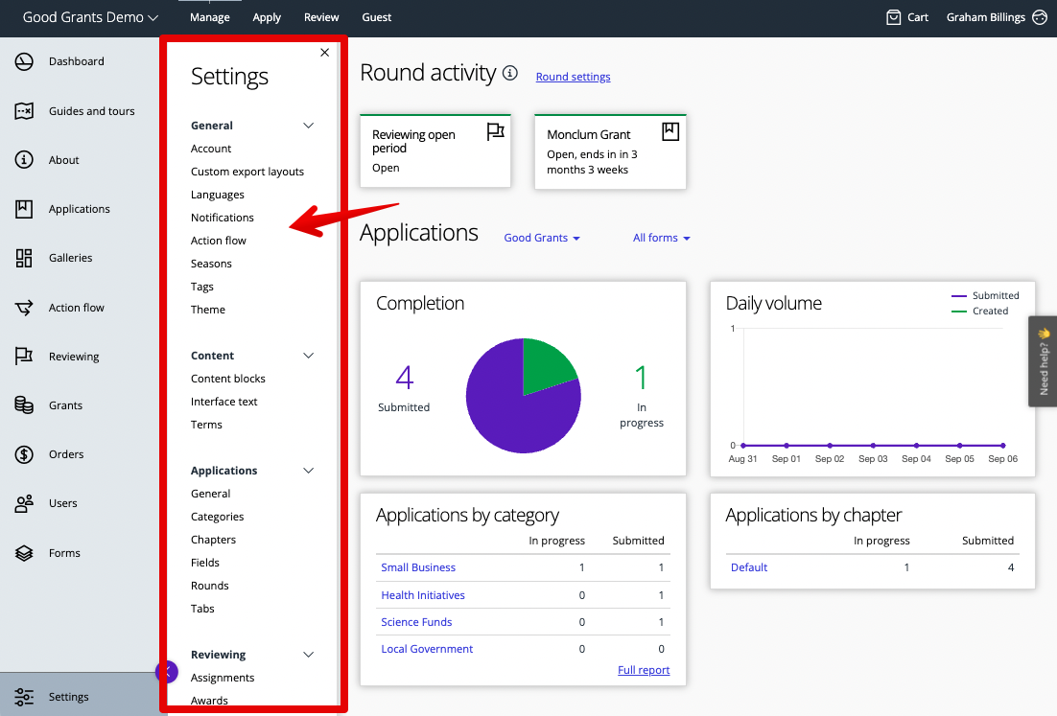Viewport: 1057px width, 716px height.
Task: Click the Forms layers icon
Action: coord(24,553)
